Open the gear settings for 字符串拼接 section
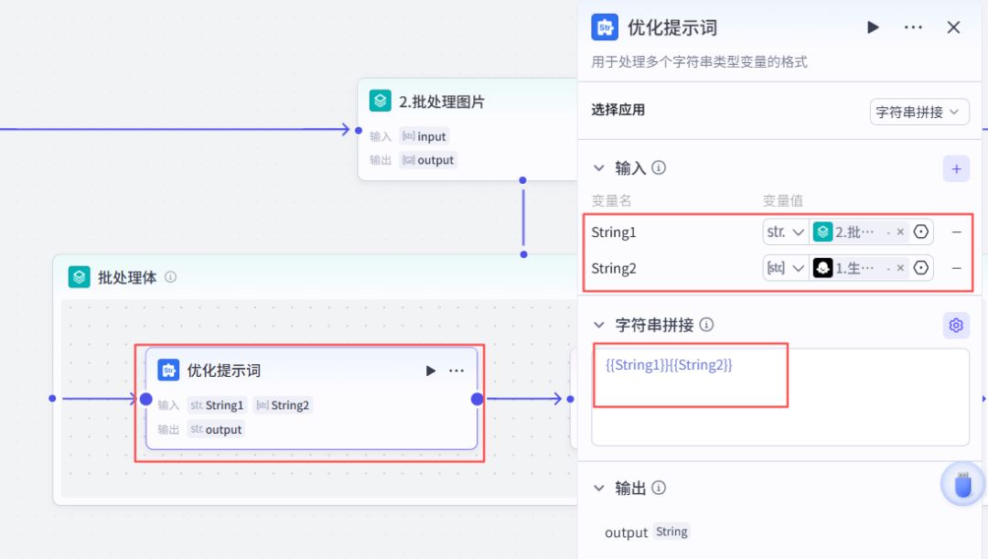The image size is (988, 559). (x=956, y=325)
